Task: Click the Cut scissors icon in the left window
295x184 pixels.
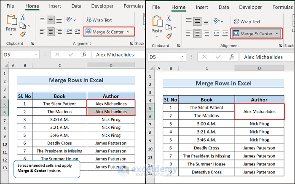Action: click(x=23, y=17)
